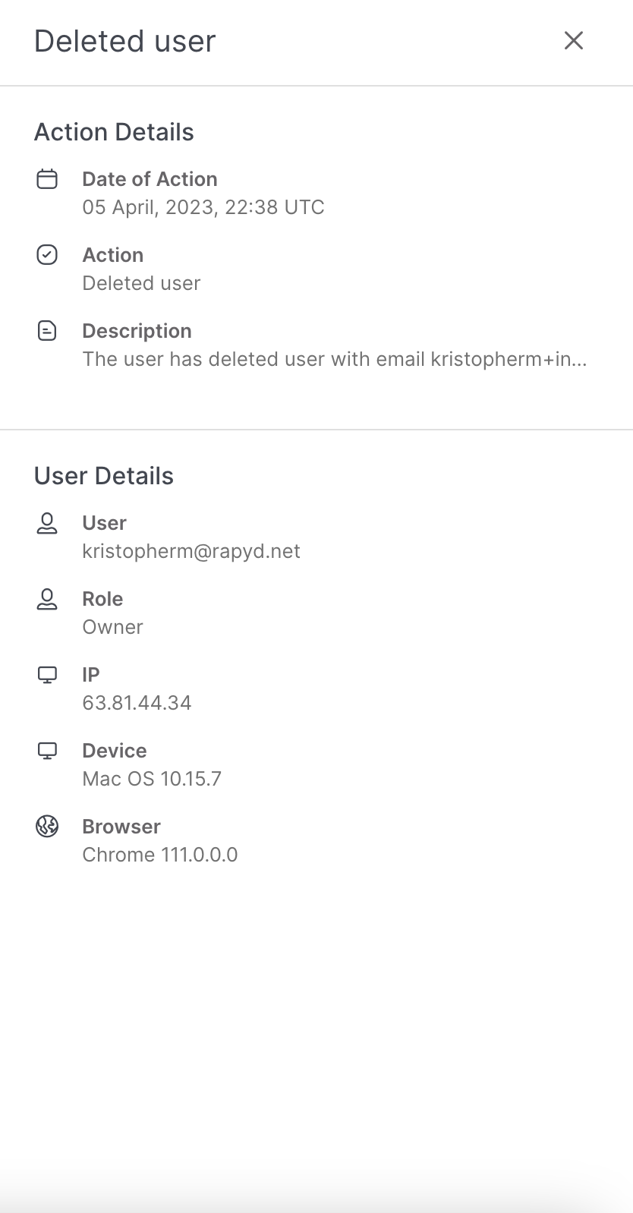The width and height of the screenshot is (633, 1213).
Task: Click the monitor icon beside IP
Action: (x=47, y=675)
